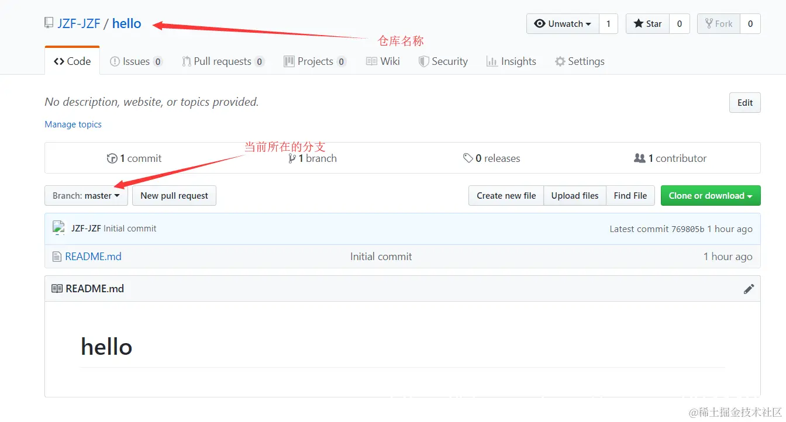The height and width of the screenshot is (422, 786).
Task: Click the Initial commit message in README.md row
Action: click(x=381, y=257)
